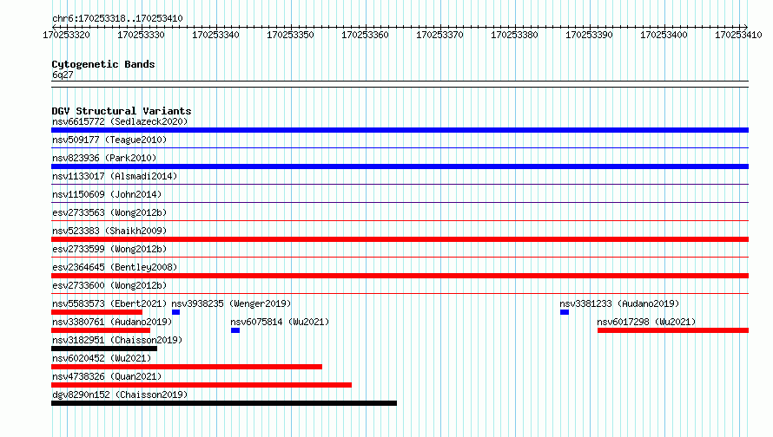Viewport: 773px width, 437px height.
Task: Click esv2733600 (Wong2012b) label
Action: [x=109, y=285]
